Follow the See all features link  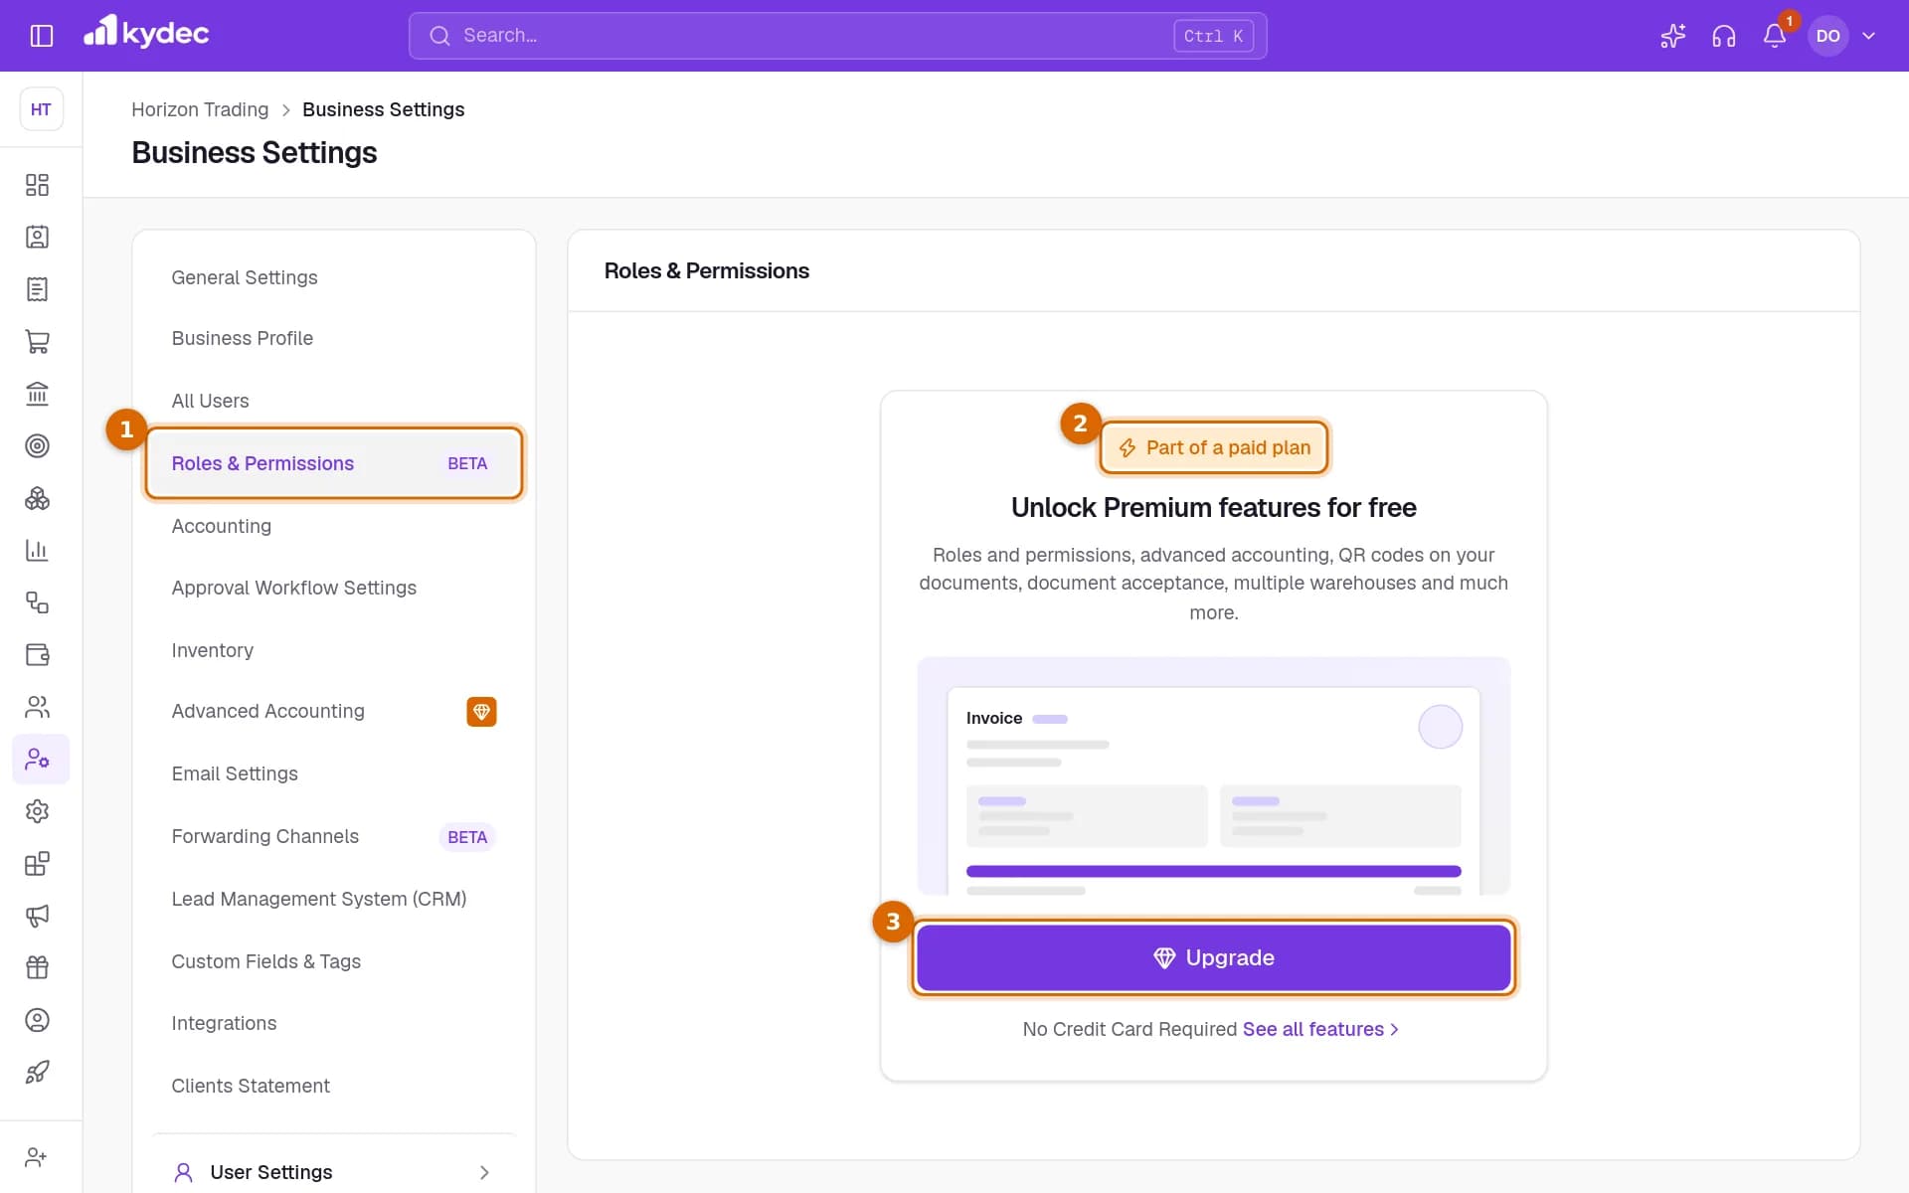(x=1320, y=1029)
